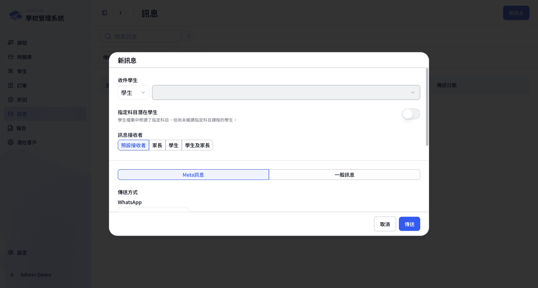Toggle the sidebar collapse icon in header
Viewport: 538px width, 288px height.
(105, 13)
